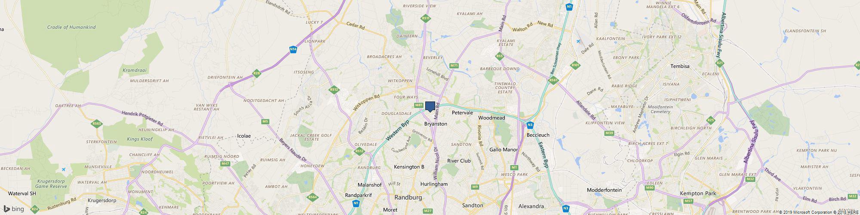The image size is (860, 215).
Task: Click the M71 route shield
Action: [x=453, y=65]
